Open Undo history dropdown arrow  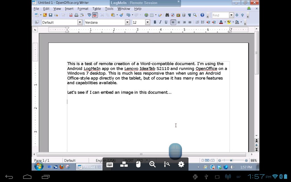click(132, 15)
